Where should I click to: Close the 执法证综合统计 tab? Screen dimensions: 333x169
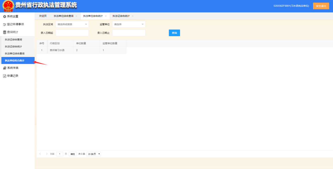coord(133,16)
